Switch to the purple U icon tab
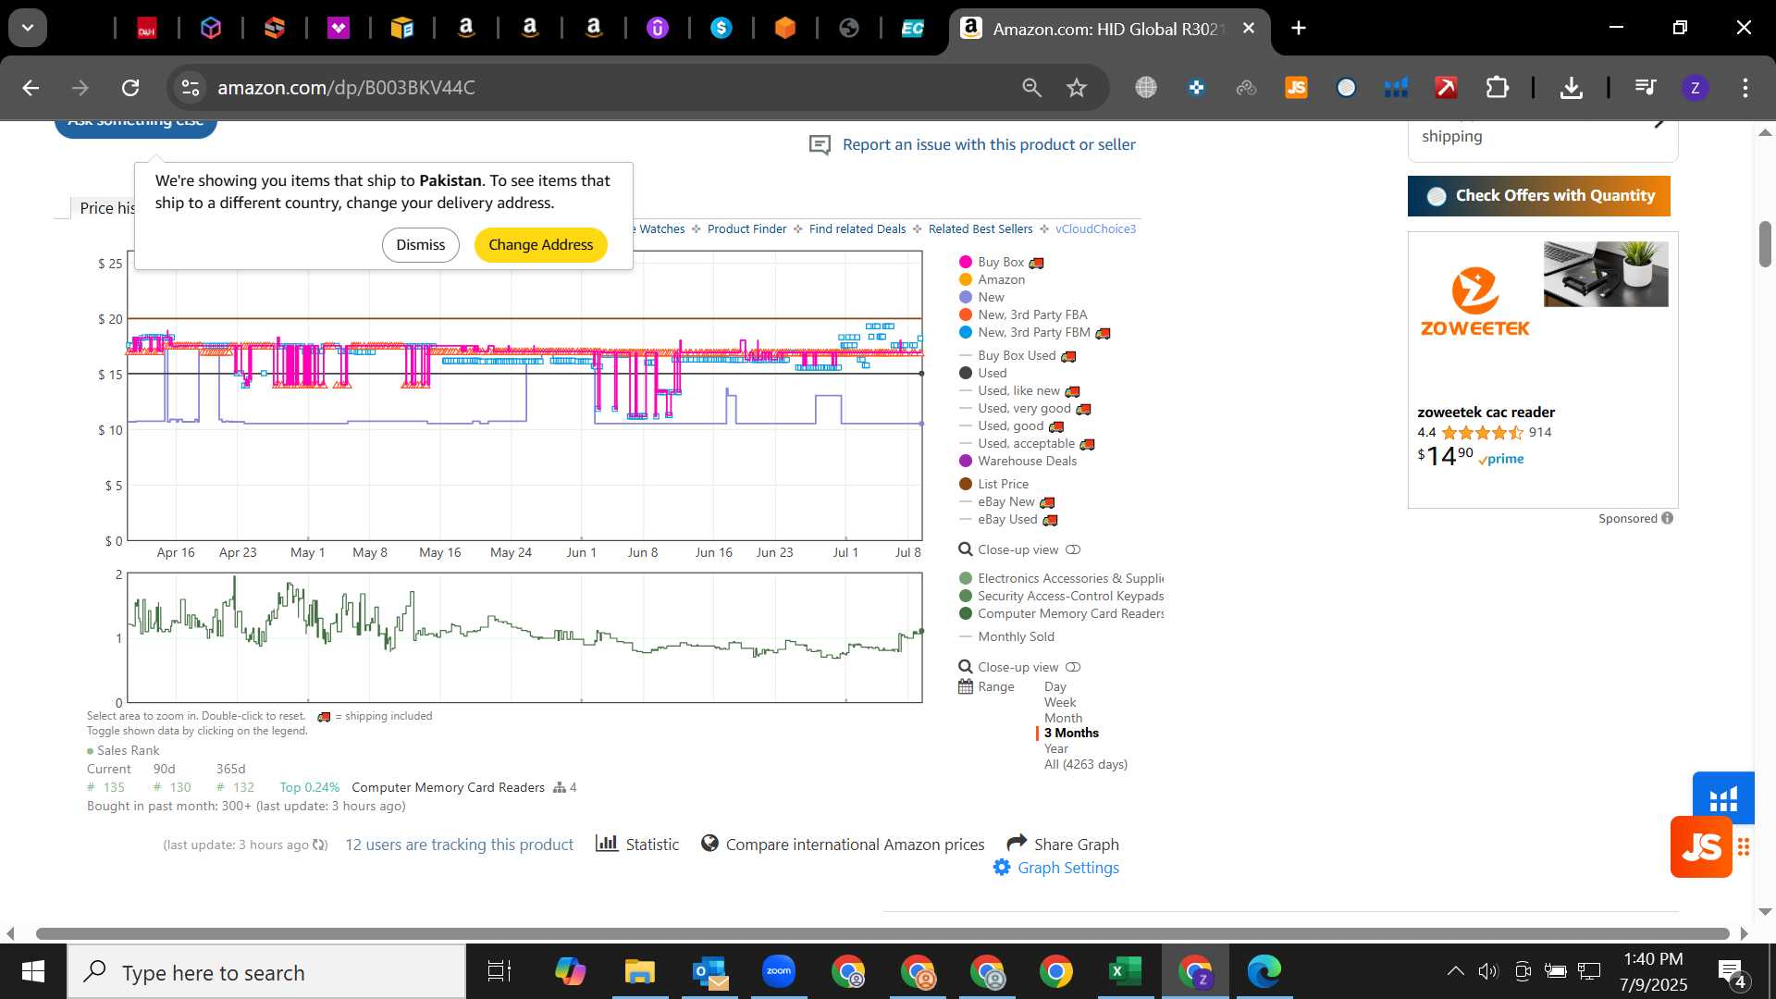Screen dimensions: 1776x999 point(658,29)
